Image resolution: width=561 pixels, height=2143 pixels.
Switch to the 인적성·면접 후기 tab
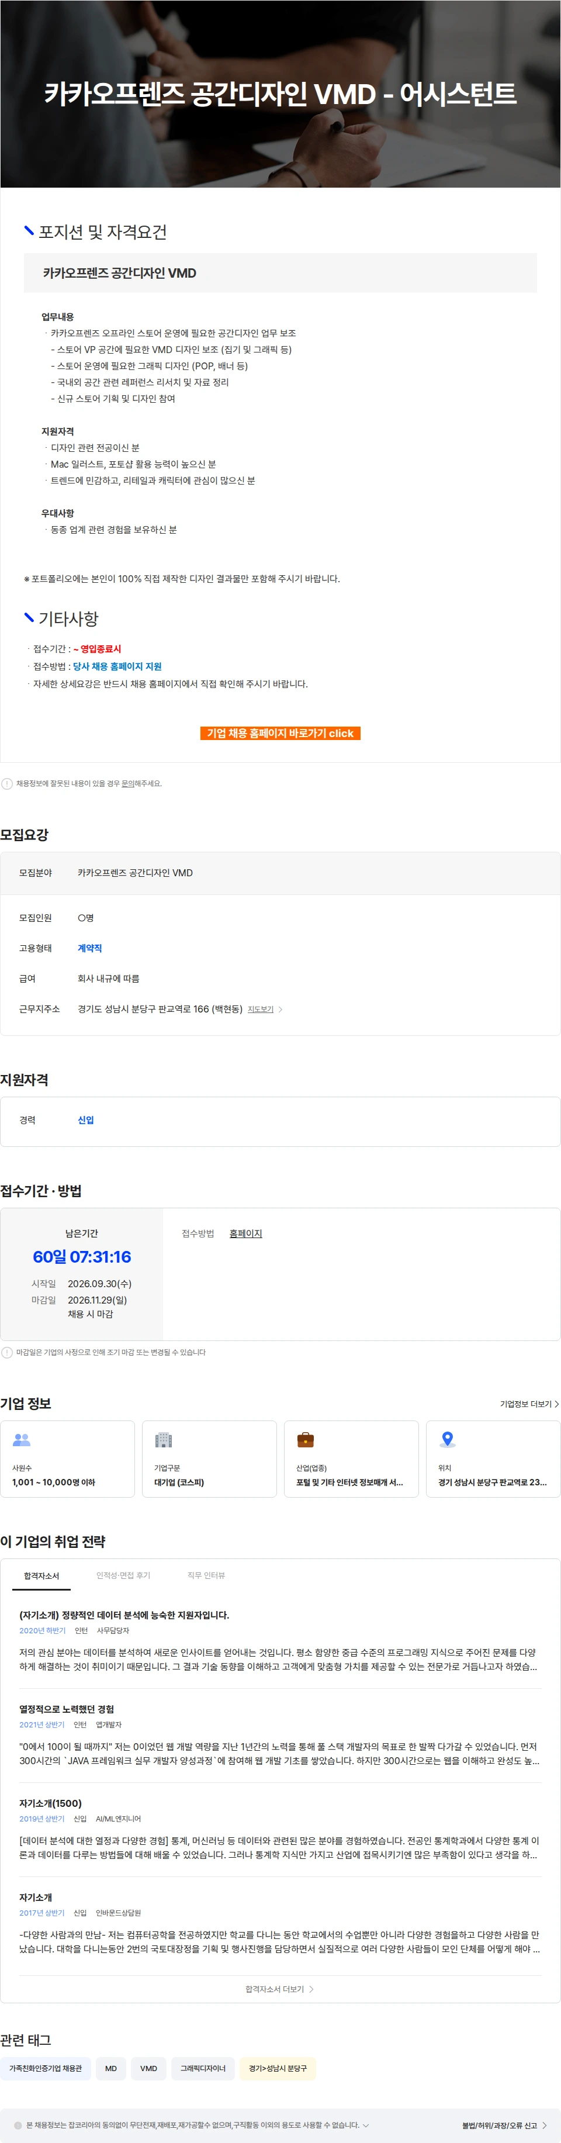[x=123, y=1575]
